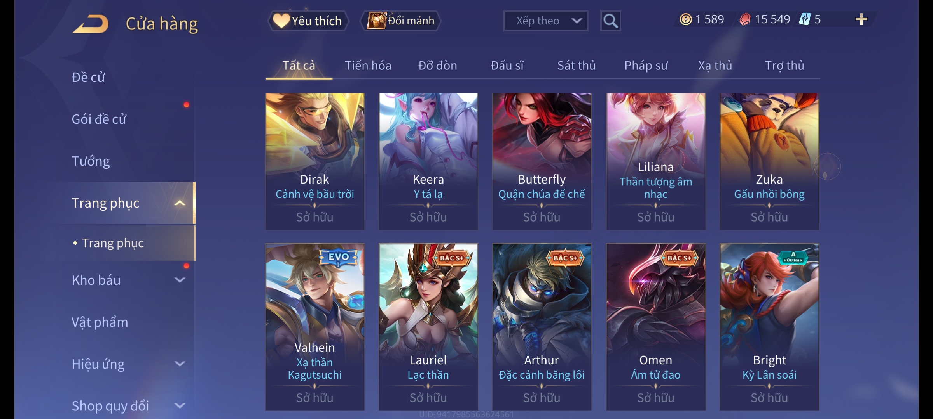
Task: Select the Sát thủ tab
Action: click(x=577, y=66)
